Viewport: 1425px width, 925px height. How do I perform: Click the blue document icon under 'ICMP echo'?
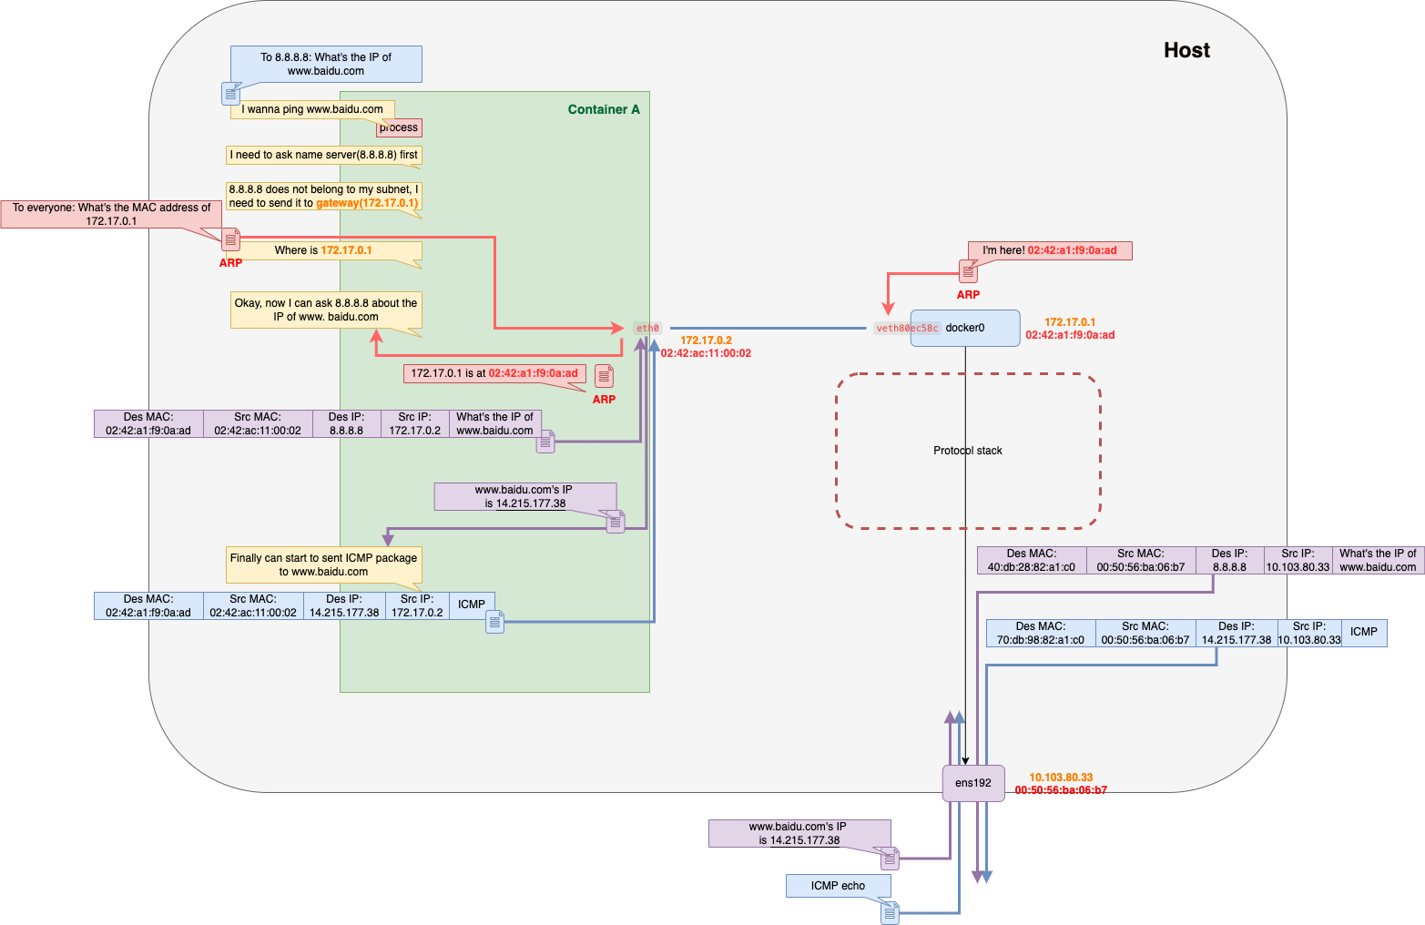point(890,912)
